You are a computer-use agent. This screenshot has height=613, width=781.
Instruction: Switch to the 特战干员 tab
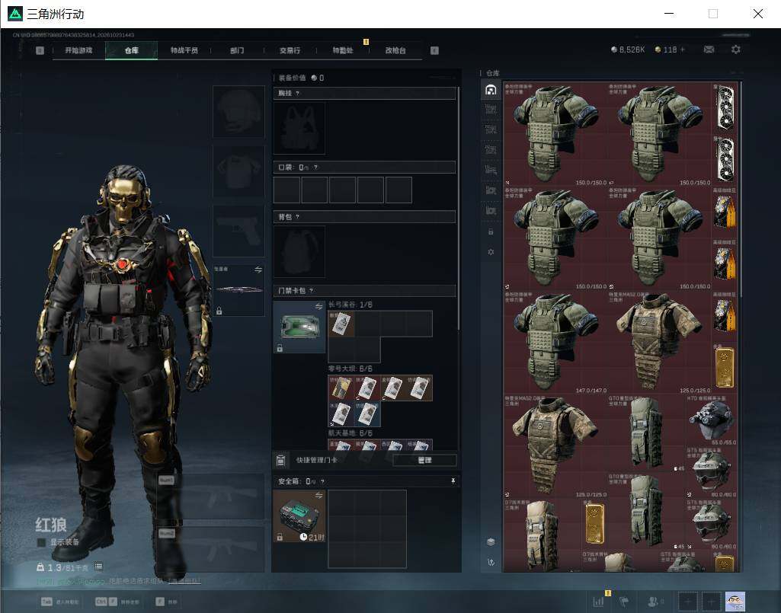click(184, 50)
